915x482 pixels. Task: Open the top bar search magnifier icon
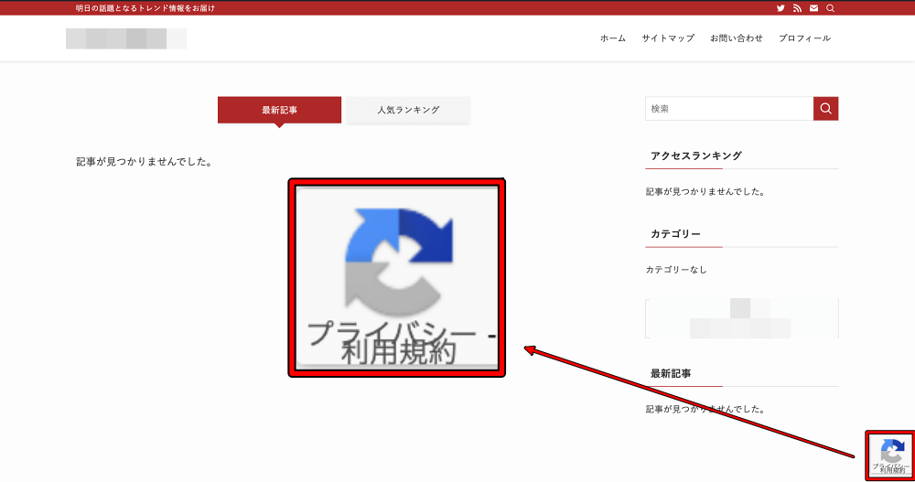[x=831, y=8]
